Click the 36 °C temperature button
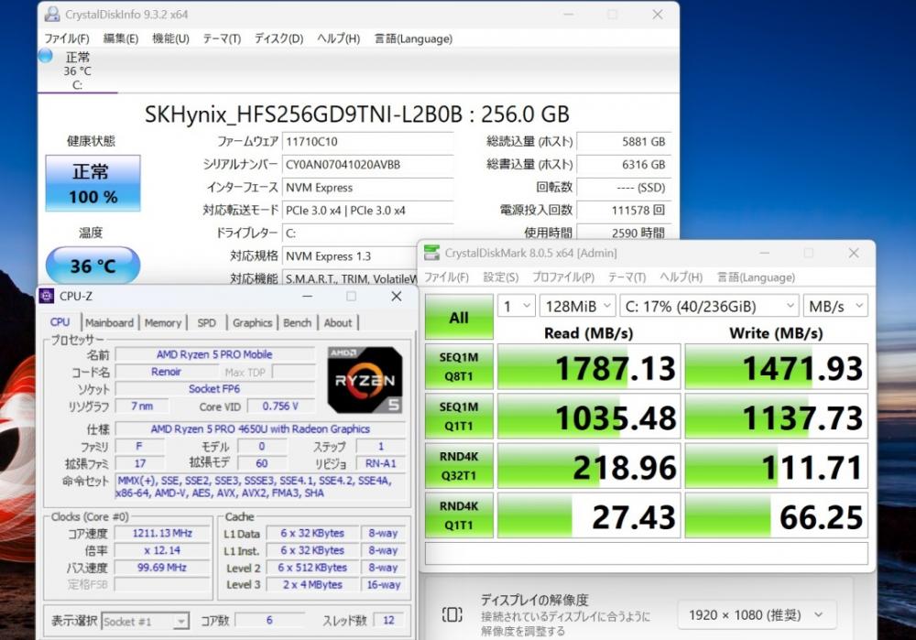Image resolution: width=916 pixels, height=640 pixels. (x=93, y=266)
